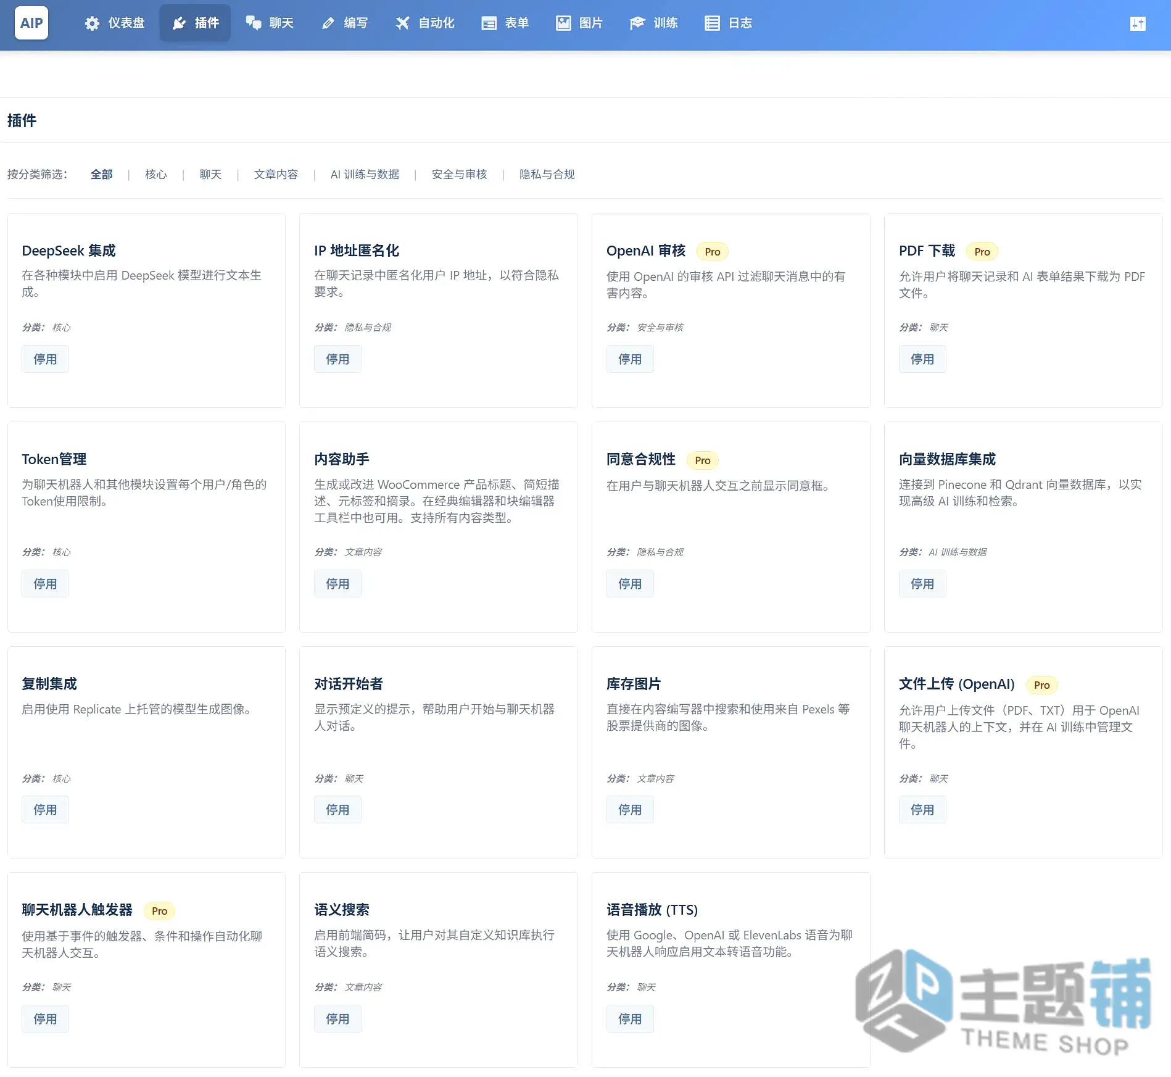Image resolution: width=1171 pixels, height=1077 pixels.
Task: Click the 语音播放 (TTS) card title
Action: [x=652, y=910]
